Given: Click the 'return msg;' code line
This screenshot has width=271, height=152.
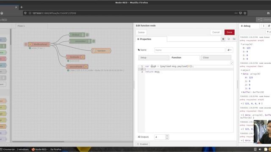Looking at the screenshot, I should (x=152, y=72).
